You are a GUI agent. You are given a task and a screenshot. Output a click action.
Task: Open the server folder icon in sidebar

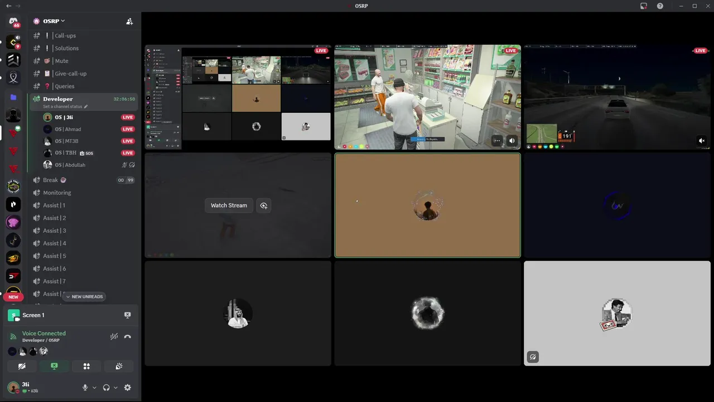point(13,97)
